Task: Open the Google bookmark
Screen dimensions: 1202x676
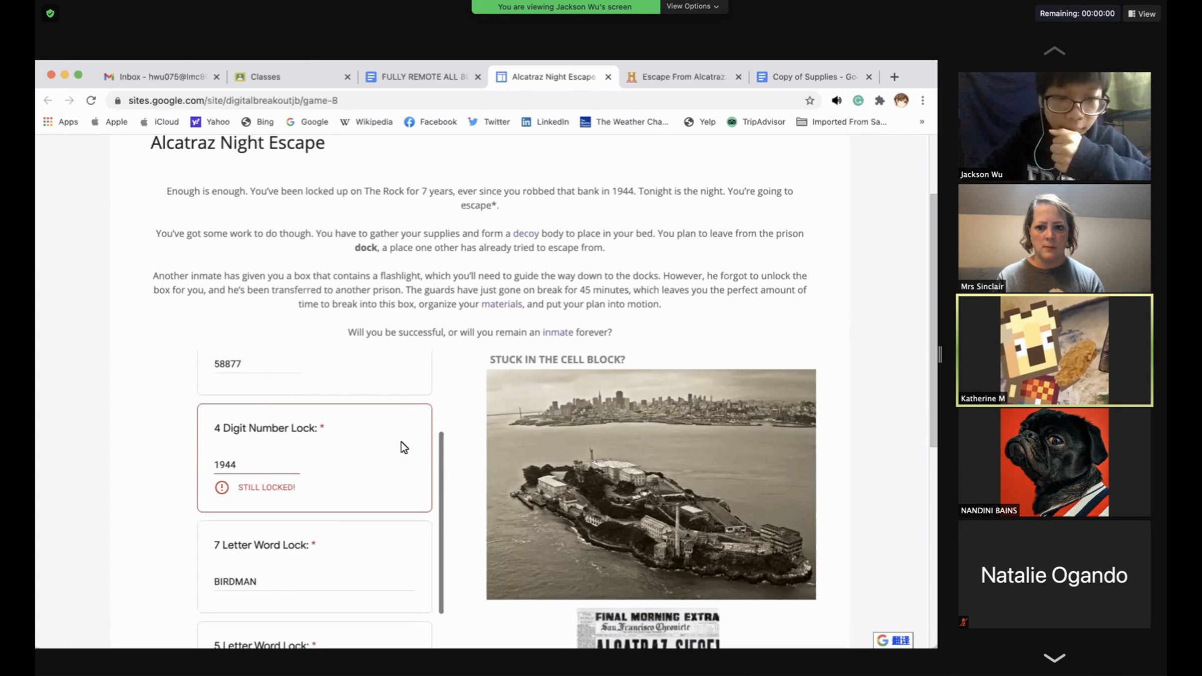Action: point(307,122)
